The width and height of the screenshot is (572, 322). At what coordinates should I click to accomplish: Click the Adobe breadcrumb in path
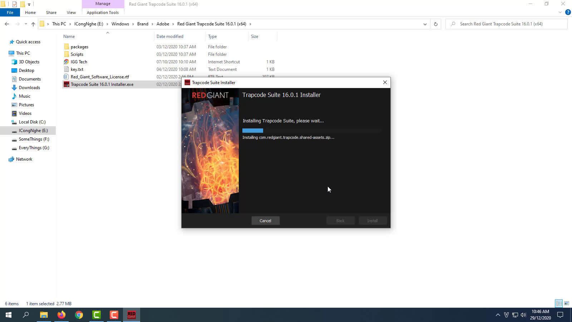(163, 24)
